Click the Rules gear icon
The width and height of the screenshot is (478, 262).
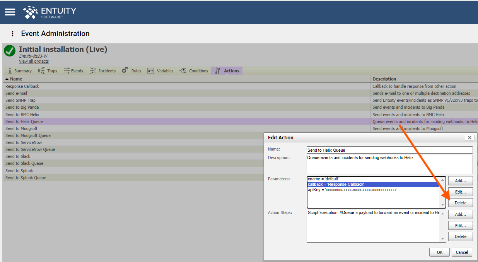pyautogui.click(x=125, y=70)
